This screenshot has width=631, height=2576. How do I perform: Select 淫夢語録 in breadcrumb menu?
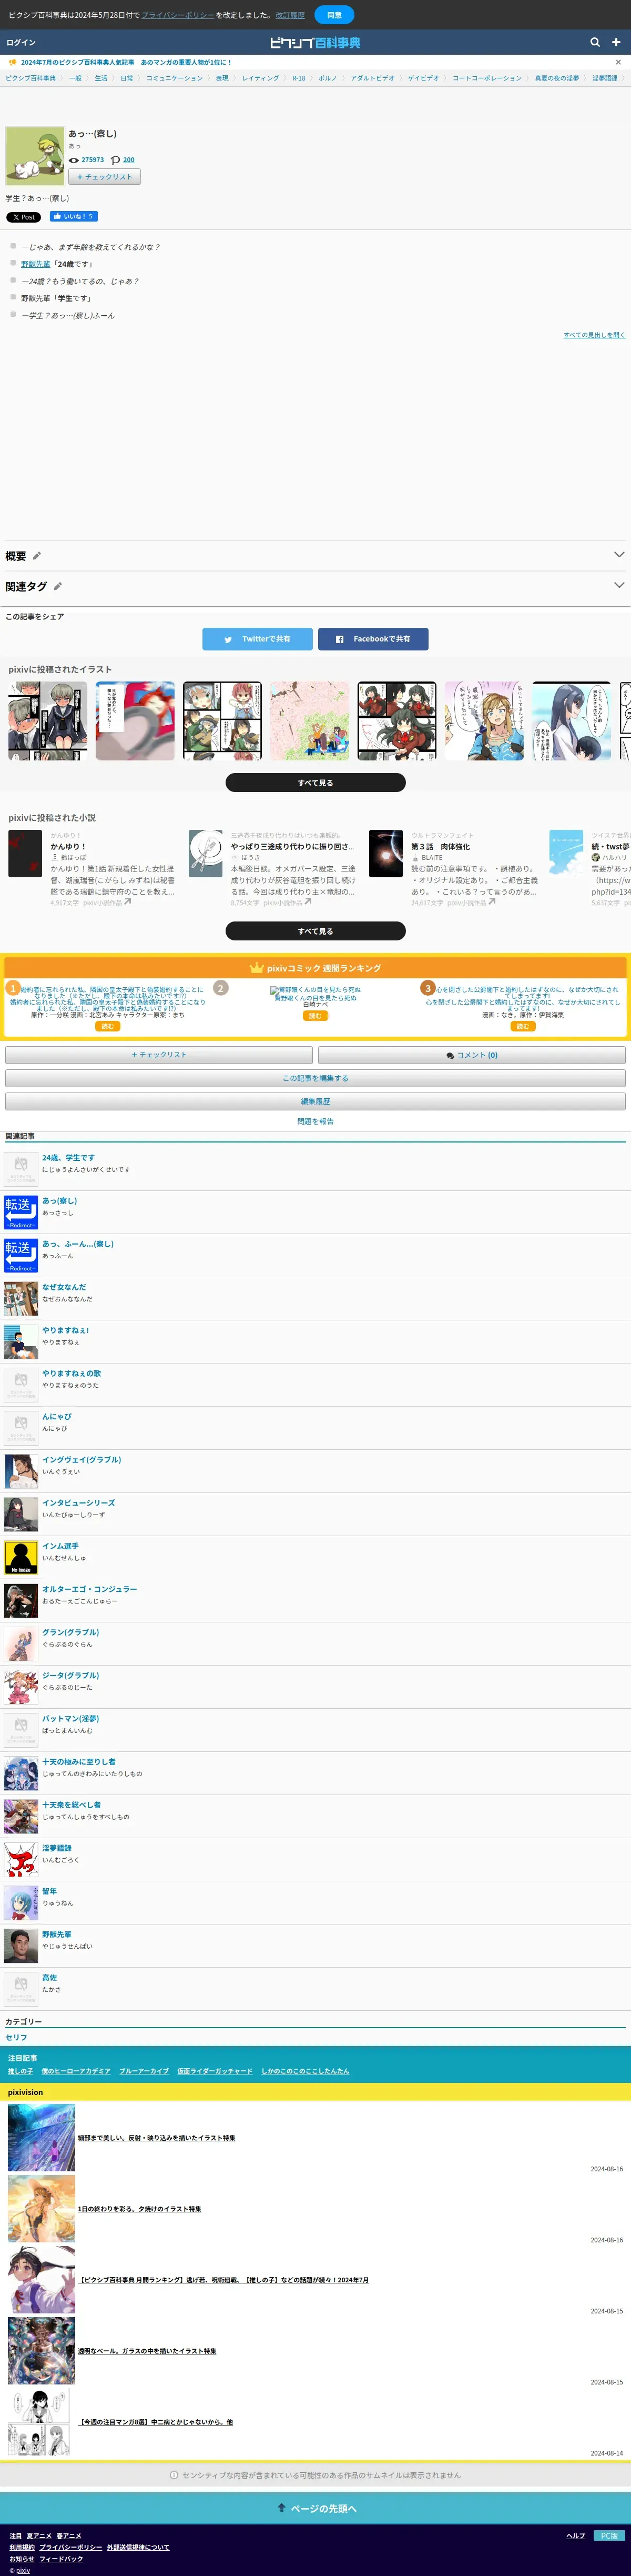[605, 78]
